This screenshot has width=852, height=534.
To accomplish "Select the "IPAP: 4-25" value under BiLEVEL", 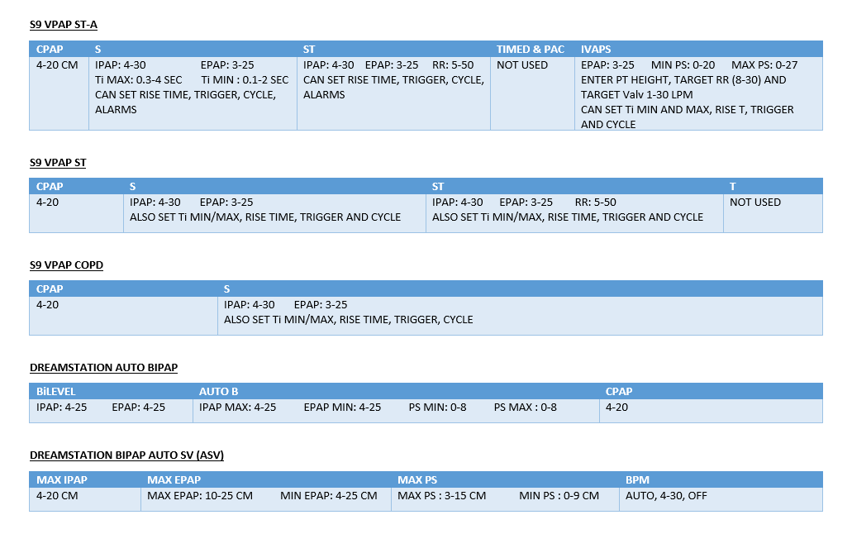I will (x=61, y=408).
